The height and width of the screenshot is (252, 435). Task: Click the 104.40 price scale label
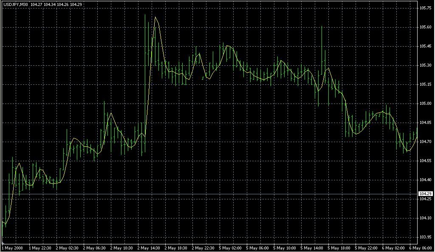tap(425, 180)
